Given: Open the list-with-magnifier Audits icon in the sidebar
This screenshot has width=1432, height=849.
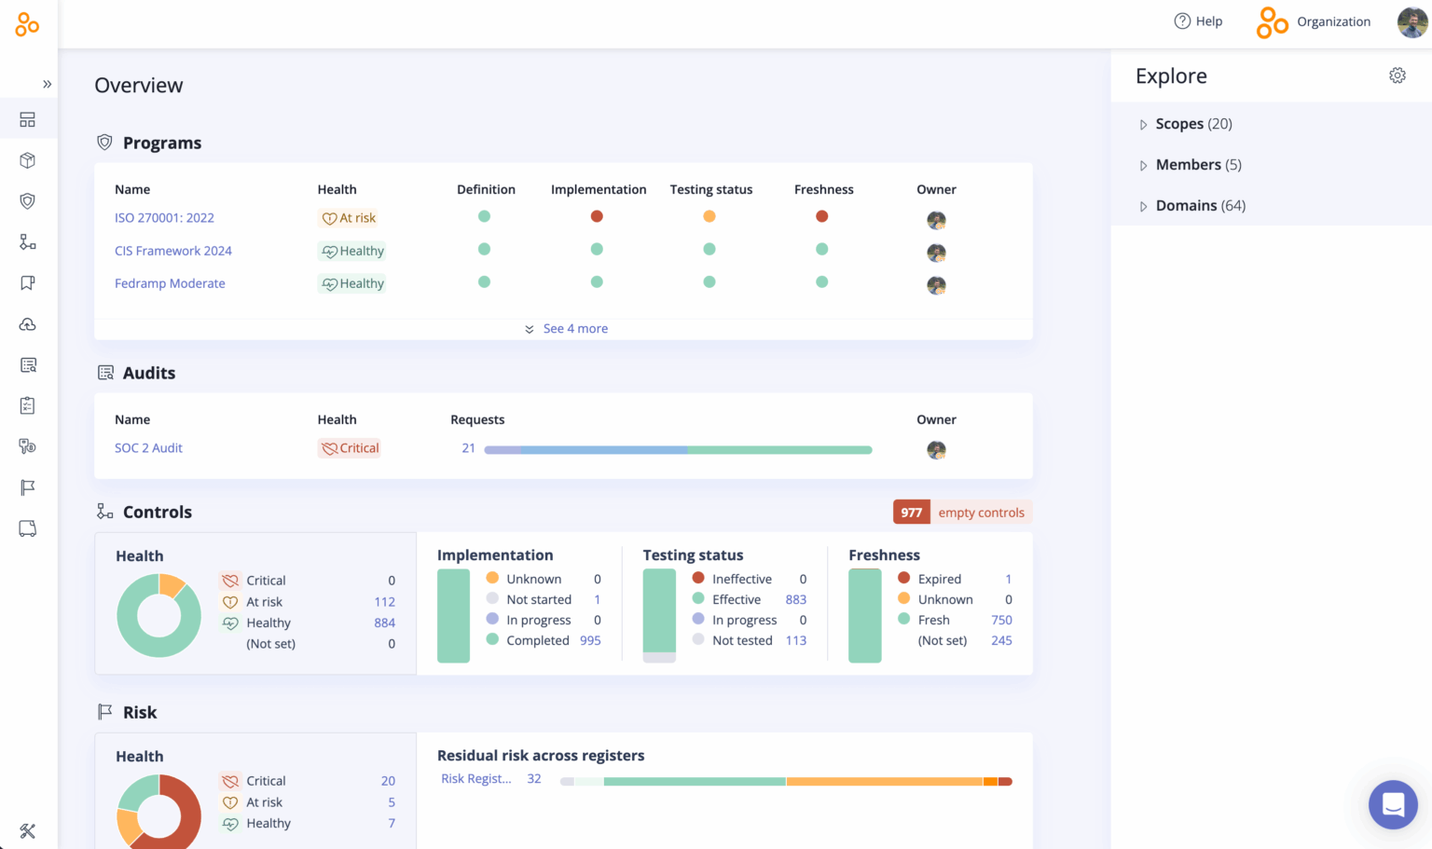Looking at the screenshot, I should coord(27,364).
